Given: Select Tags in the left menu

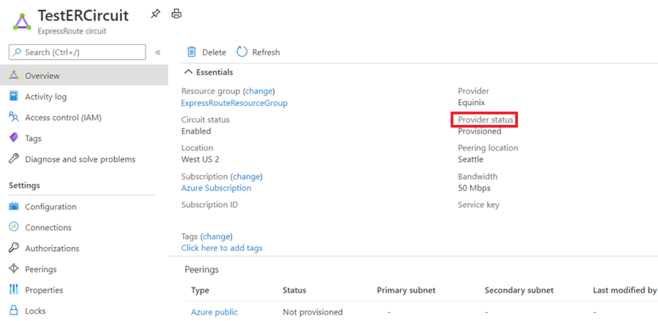Looking at the screenshot, I should click(84, 138).
